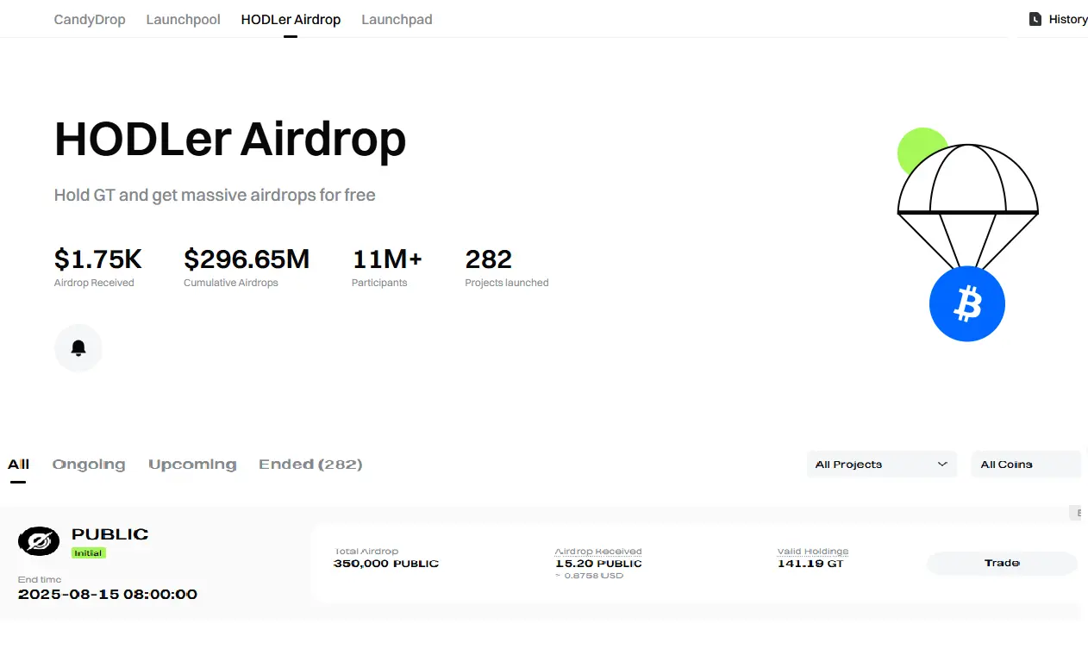Click the Initial tag badge

pos(88,553)
